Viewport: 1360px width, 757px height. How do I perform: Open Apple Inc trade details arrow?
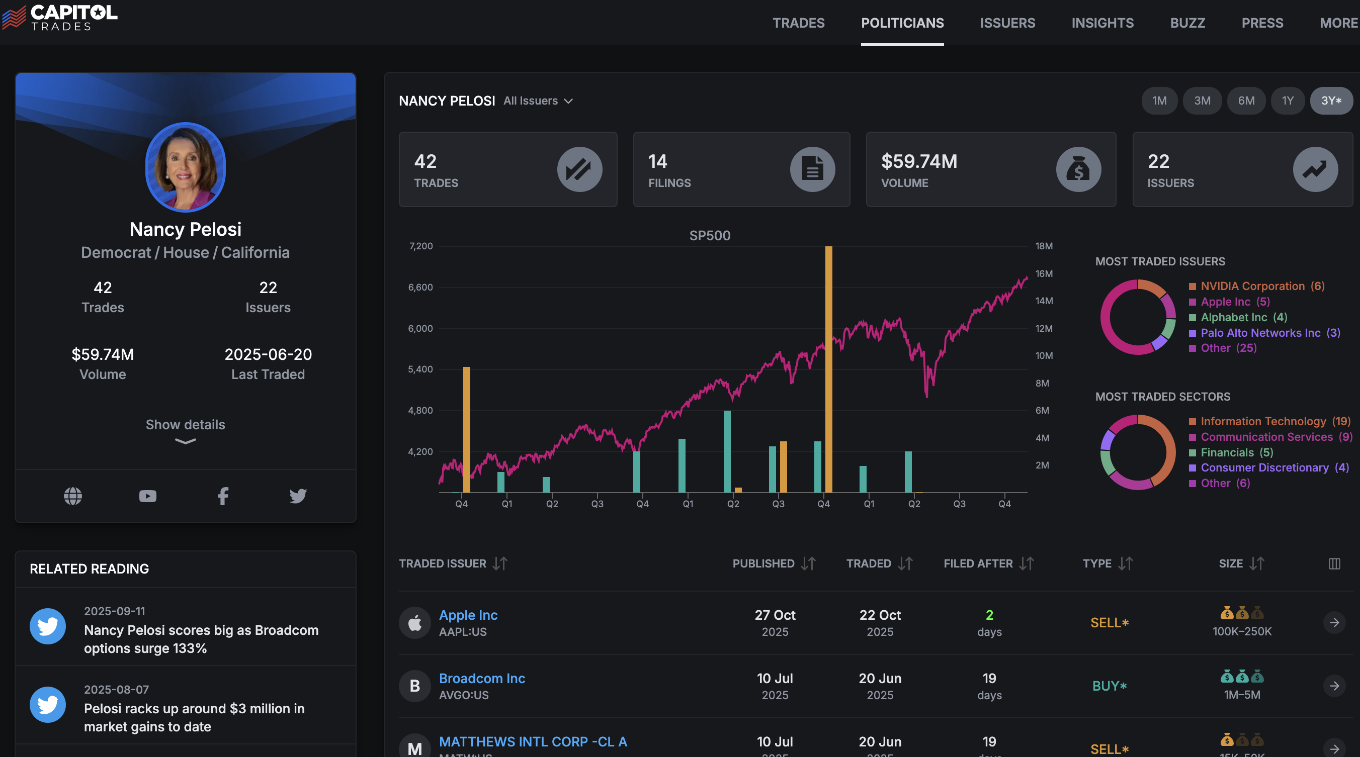click(1334, 622)
